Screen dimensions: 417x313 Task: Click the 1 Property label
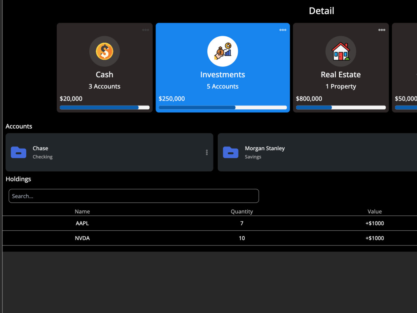point(341,86)
